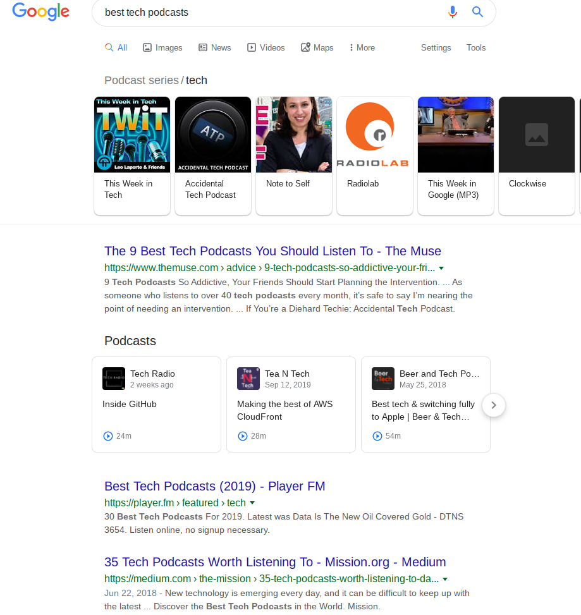The height and width of the screenshot is (615, 581).
Task: Click the Tea N Tech podcast icon
Action: point(248,379)
